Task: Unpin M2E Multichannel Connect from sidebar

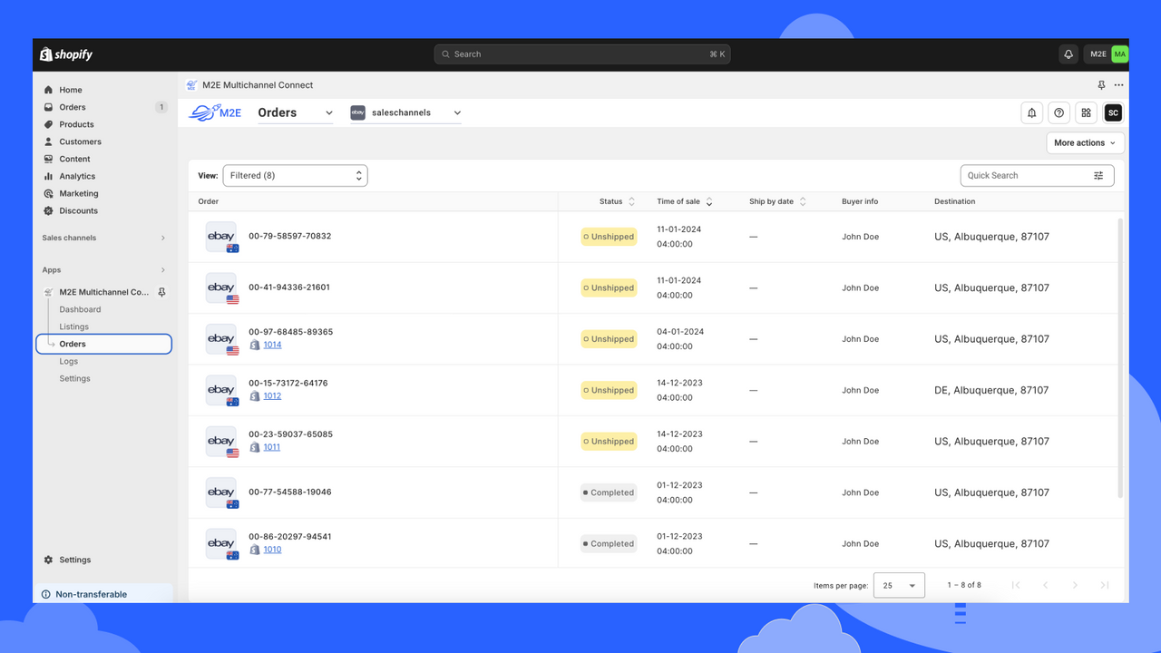Action: coord(161,292)
